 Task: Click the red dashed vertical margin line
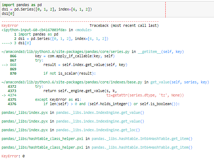coord(165,9)
